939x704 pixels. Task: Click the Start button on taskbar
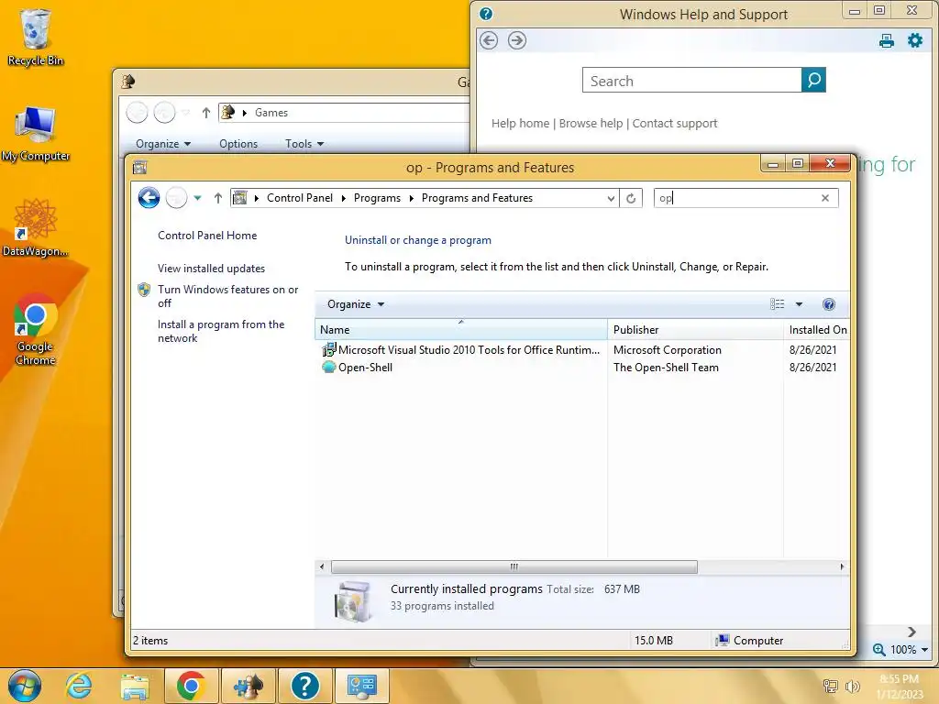[x=25, y=686]
